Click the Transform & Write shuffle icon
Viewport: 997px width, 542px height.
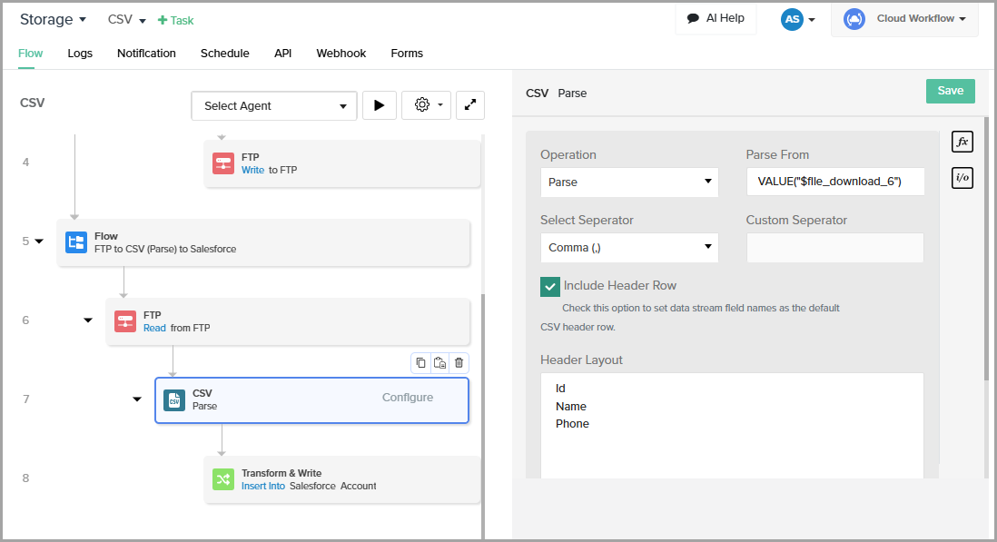223,479
